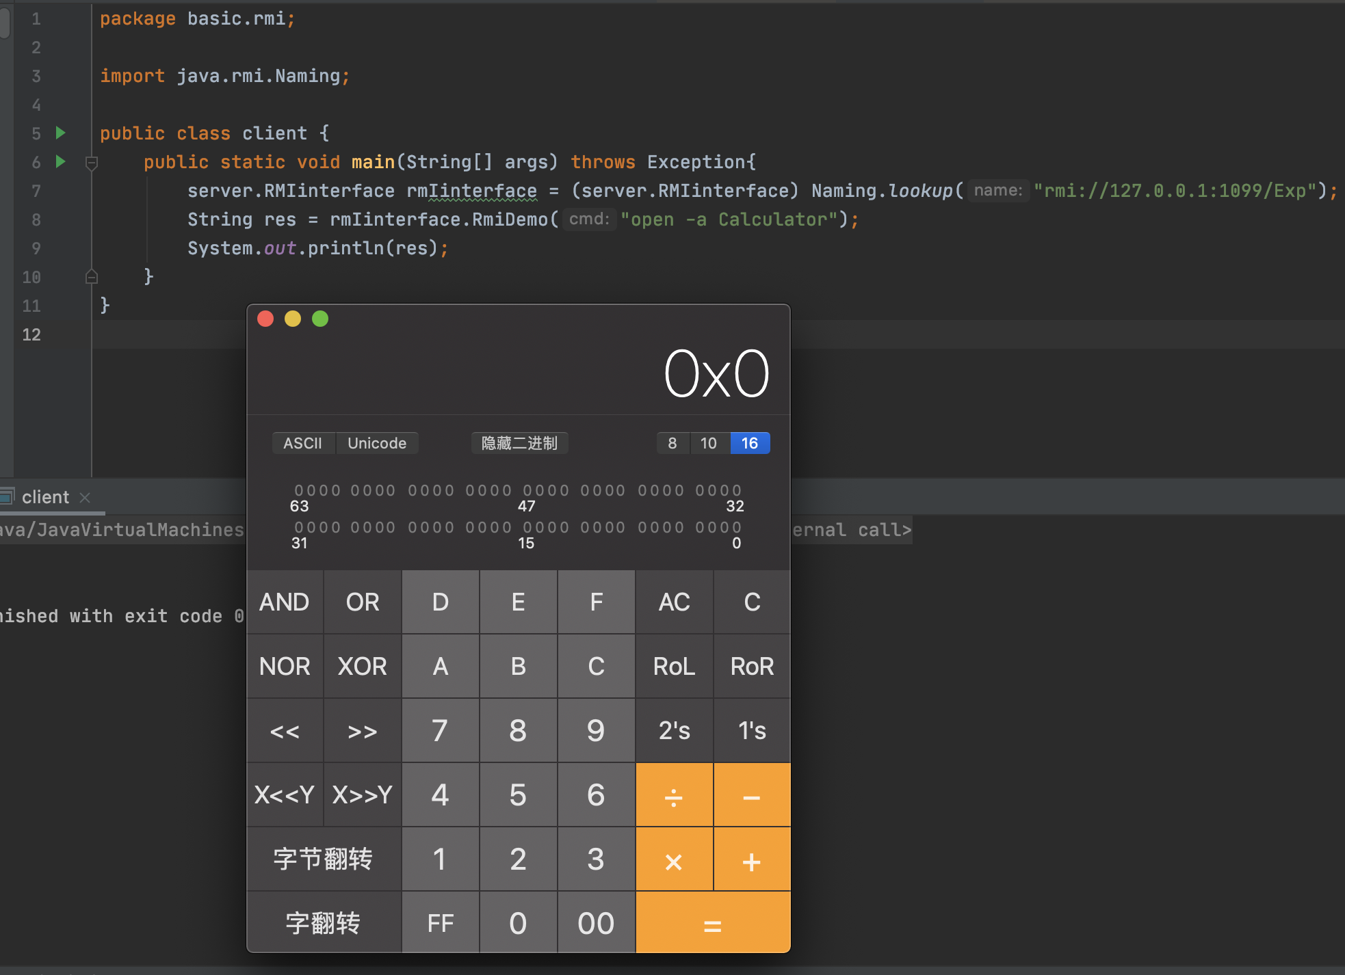Viewport: 1345px width, 975px height.
Task: Select base 16 hexadecimal display
Action: point(750,443)
